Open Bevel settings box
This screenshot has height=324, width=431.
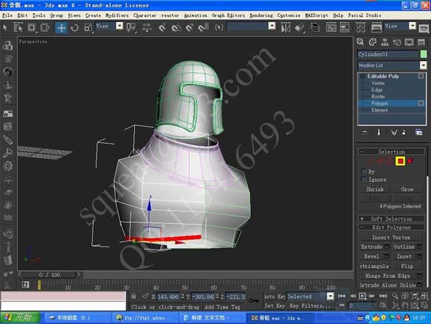click(386, 257)
